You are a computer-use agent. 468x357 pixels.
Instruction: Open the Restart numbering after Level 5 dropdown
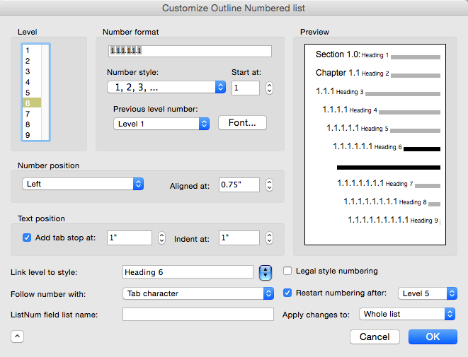pos(428,293)
